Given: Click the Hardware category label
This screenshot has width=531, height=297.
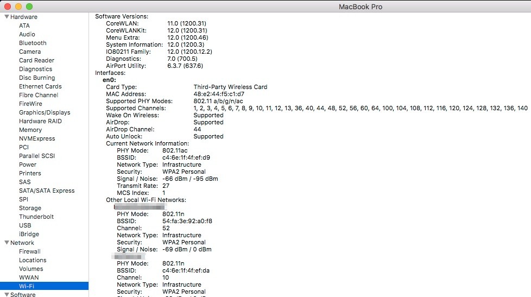Looking at the screenshot, I should pyautogui.click(x=24, y=17).
